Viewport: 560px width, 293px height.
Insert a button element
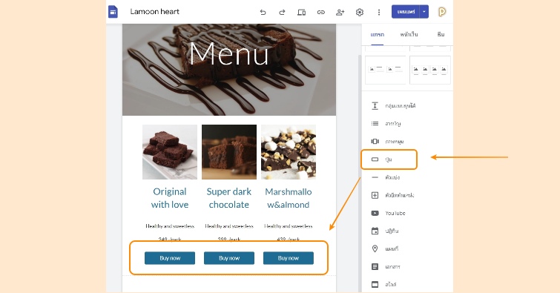[x=389, y=159]
